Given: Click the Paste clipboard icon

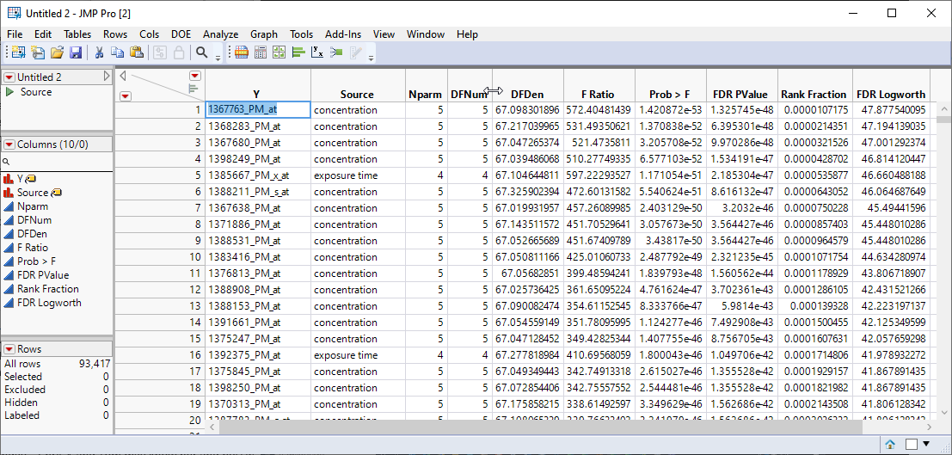Looking at the screenshot, I should point(138,52).
